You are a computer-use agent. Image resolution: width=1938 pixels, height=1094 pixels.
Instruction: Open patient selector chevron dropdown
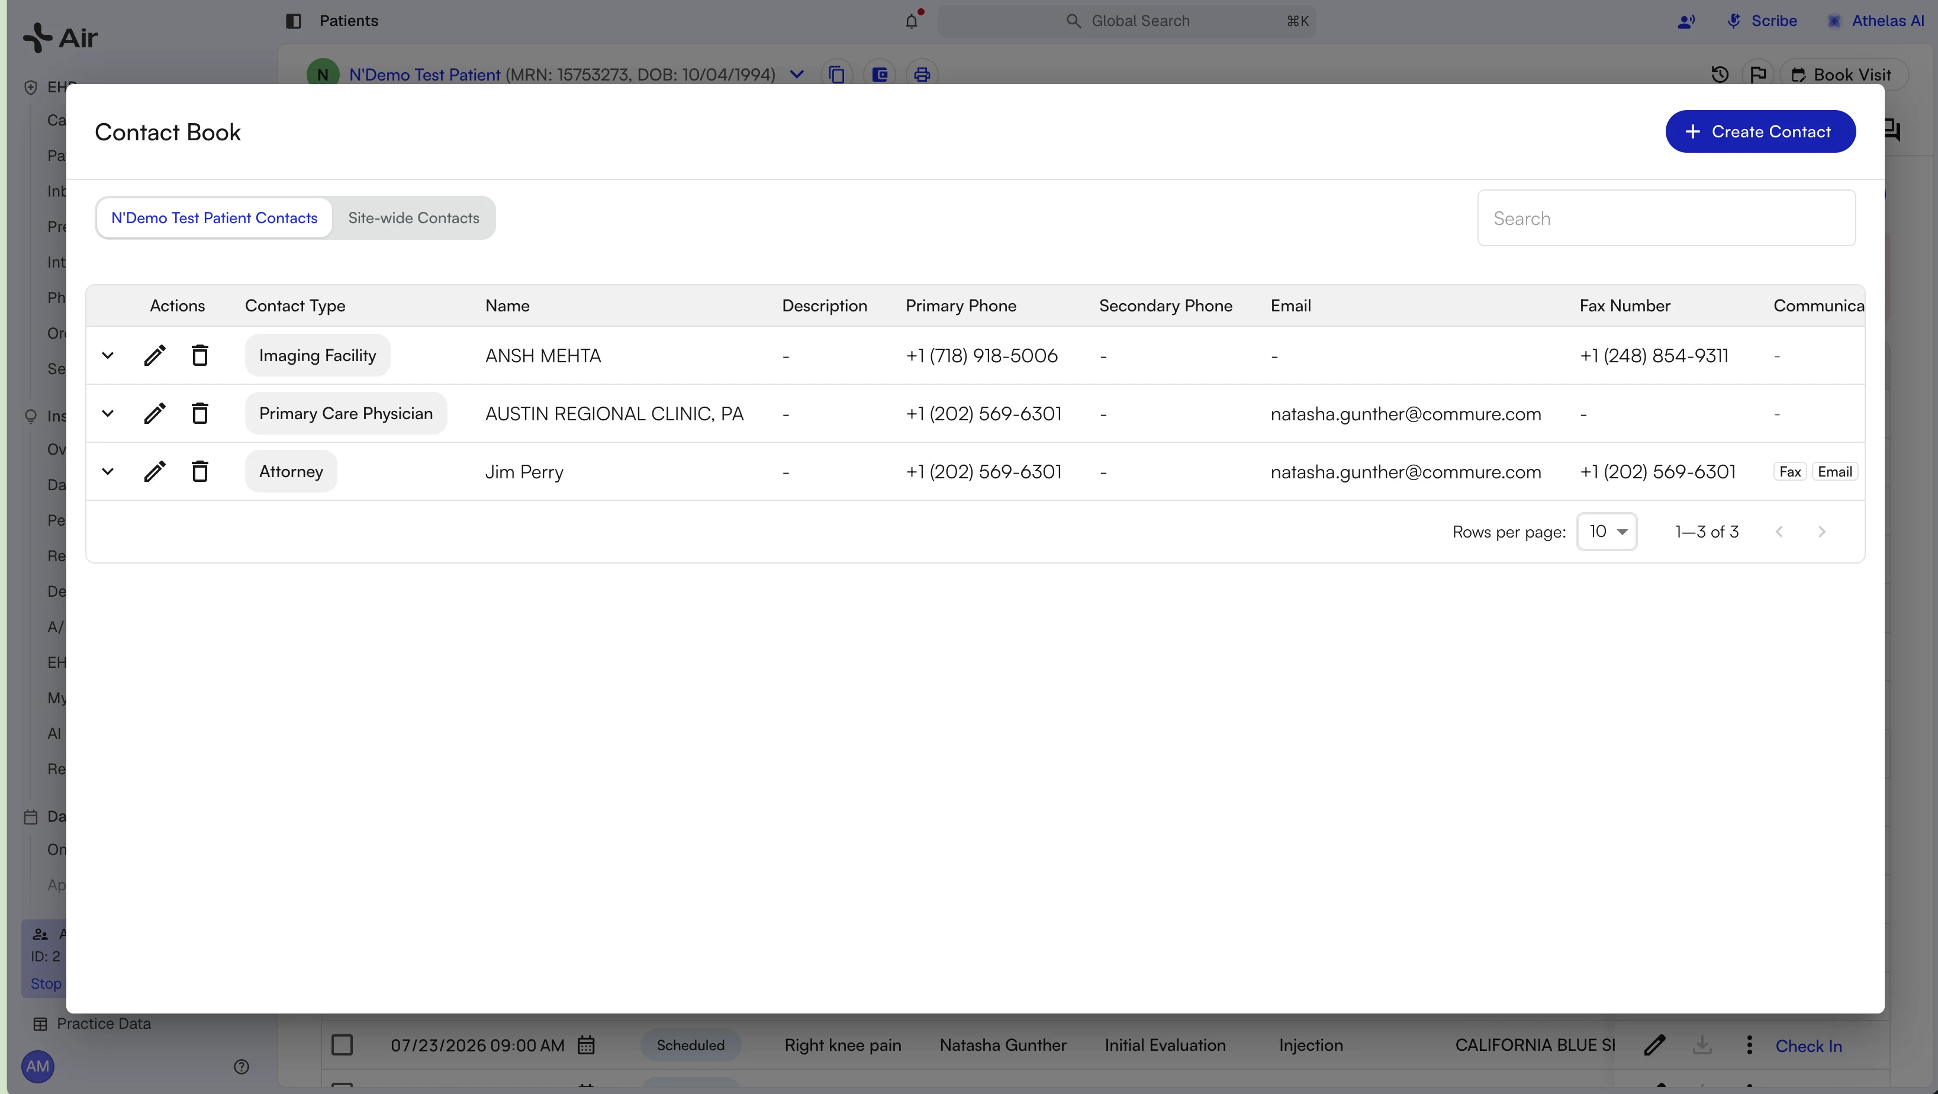(797, 75)
